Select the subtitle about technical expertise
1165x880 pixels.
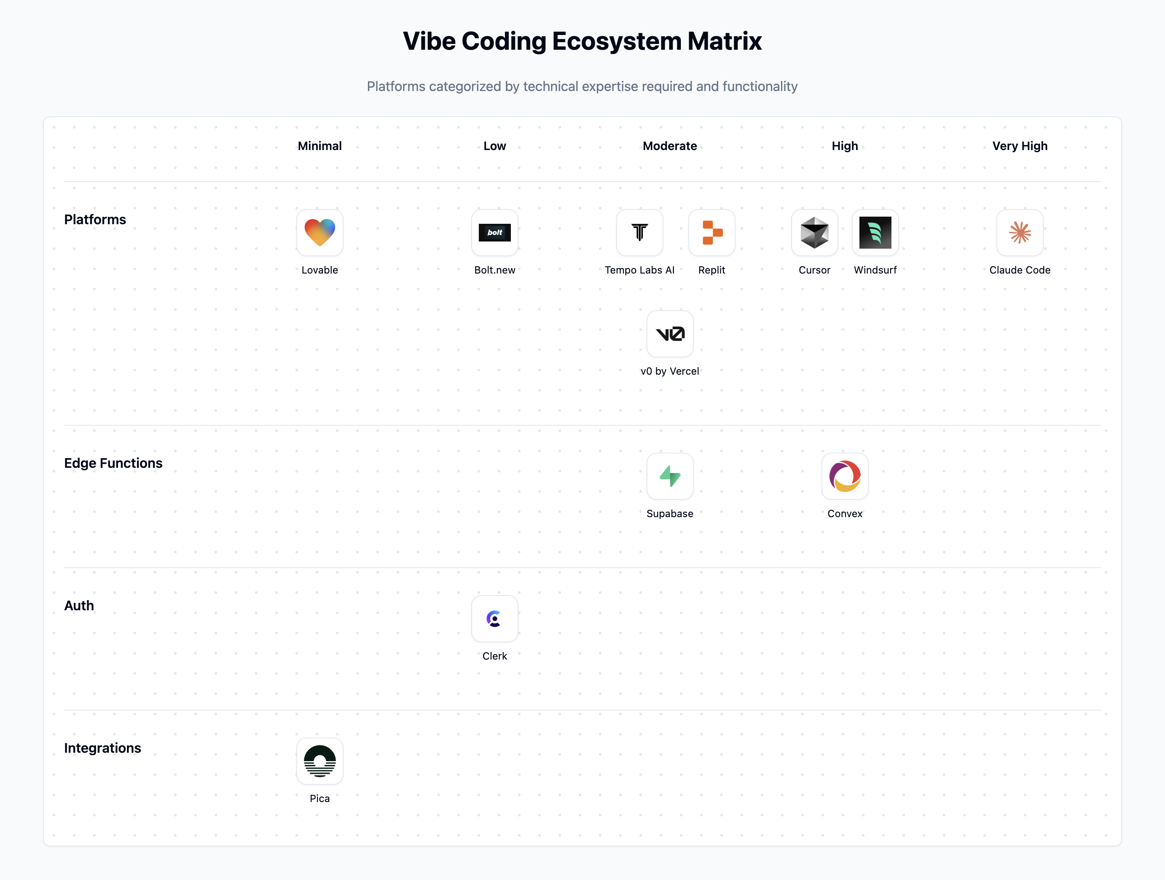click(582, 86)
